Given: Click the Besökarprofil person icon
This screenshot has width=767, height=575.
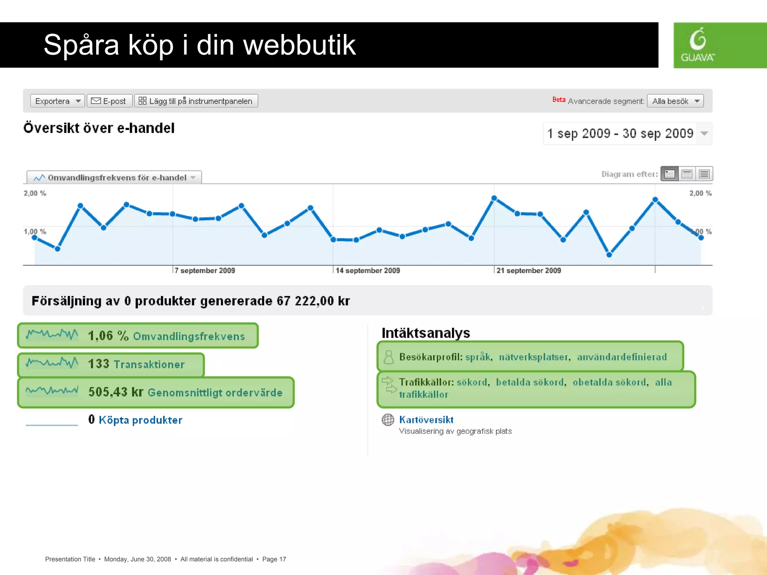Looking at the screenshot, I should click(389, 357).
